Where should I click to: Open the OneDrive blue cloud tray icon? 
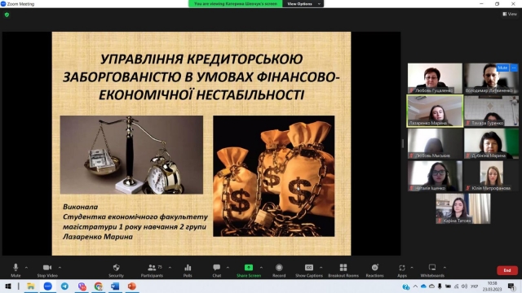tap(423, 286)
